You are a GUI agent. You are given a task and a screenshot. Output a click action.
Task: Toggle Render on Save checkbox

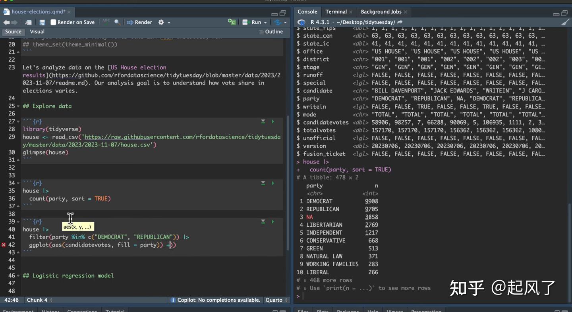[53, 22]
